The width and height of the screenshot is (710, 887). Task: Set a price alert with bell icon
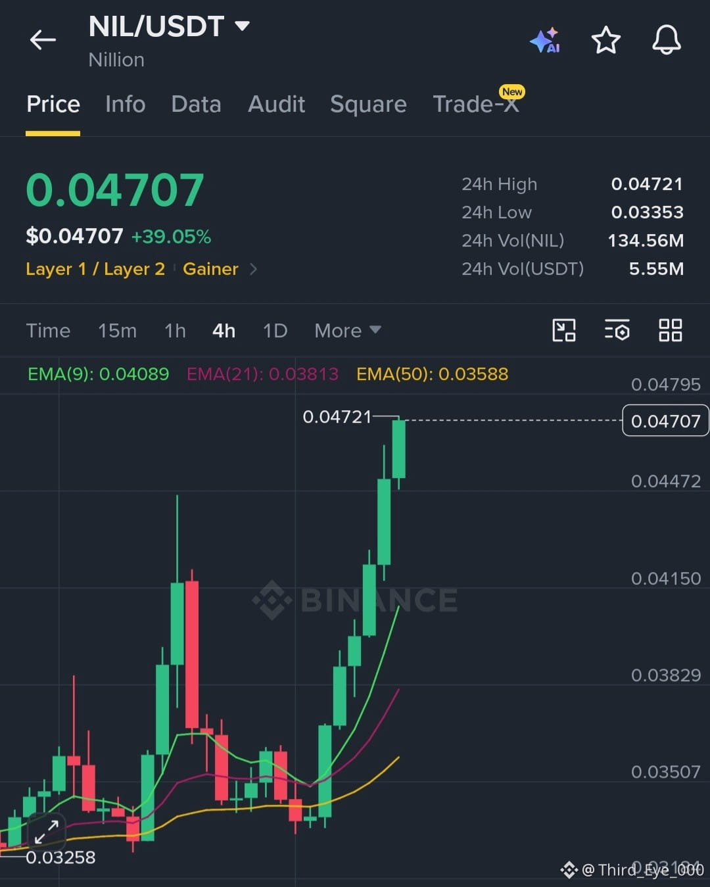pos(666,40)
